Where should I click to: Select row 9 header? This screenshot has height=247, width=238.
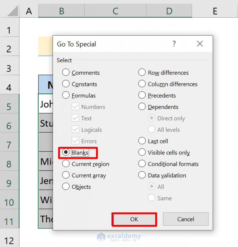(9, 180)
